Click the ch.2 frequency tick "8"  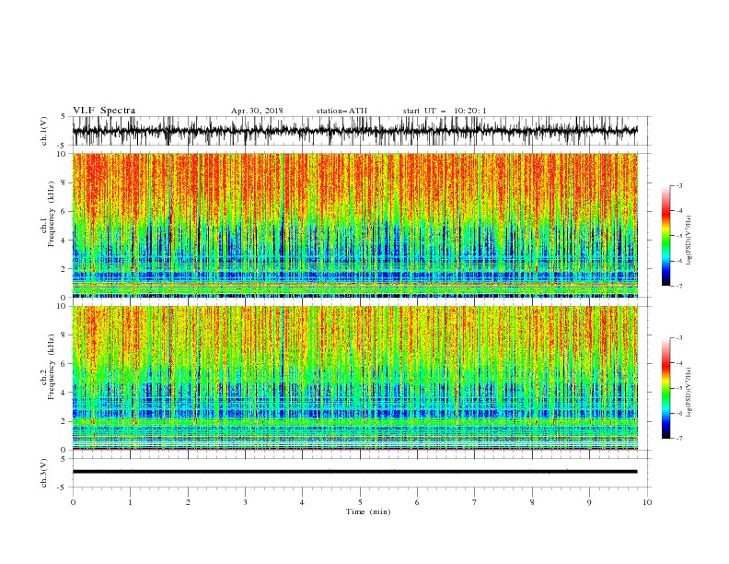pyautogui.click(x=64, y=335)
